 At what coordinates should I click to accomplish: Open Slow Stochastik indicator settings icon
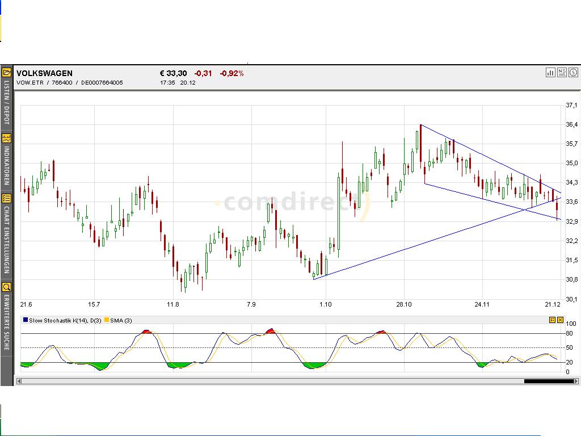(x=552, y=320)
